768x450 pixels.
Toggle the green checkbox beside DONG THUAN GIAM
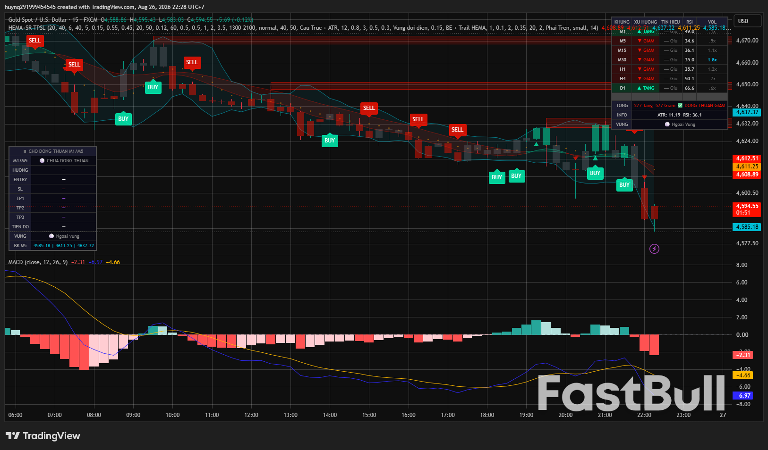coord(680,106)
